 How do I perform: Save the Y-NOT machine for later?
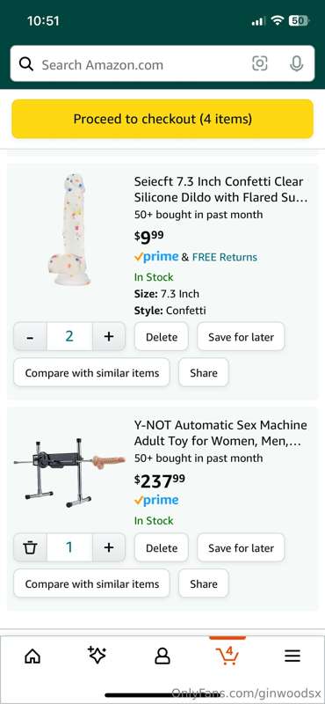click(x=241, y=547)
